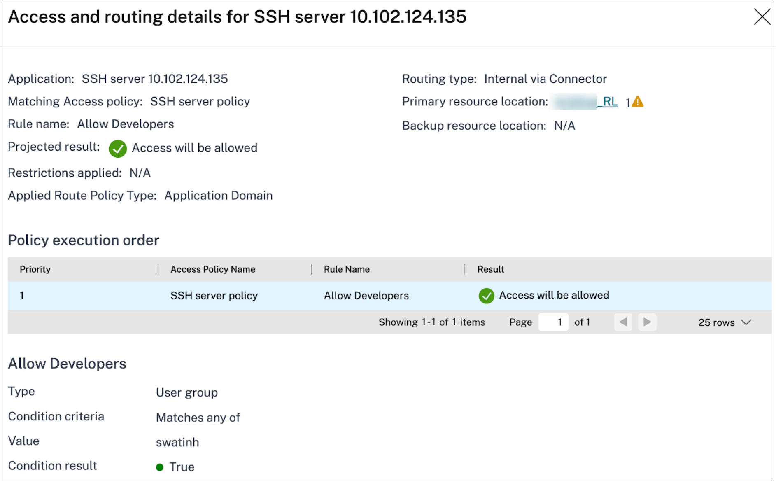Click the chevron beside 25 rows
The height and width of the screenshot is (483, 776).
pos(746,322)
